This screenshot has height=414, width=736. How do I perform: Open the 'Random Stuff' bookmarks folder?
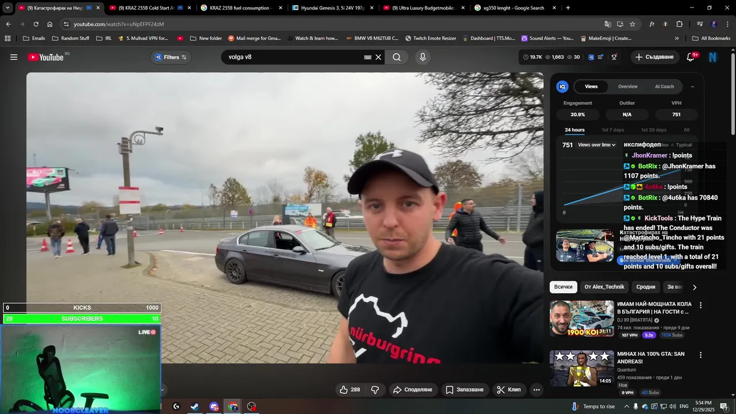click(x=70, y=39)
